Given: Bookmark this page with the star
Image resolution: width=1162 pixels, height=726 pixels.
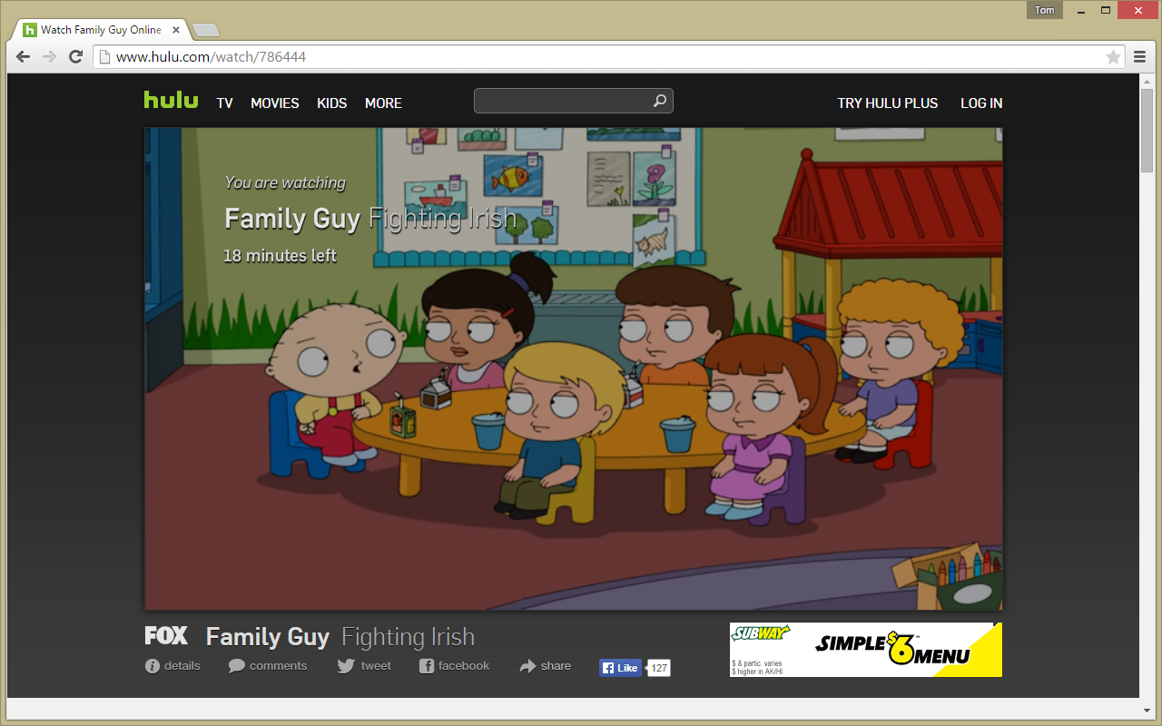Looking at the screenshot, I should click(x=1113, y=57).
